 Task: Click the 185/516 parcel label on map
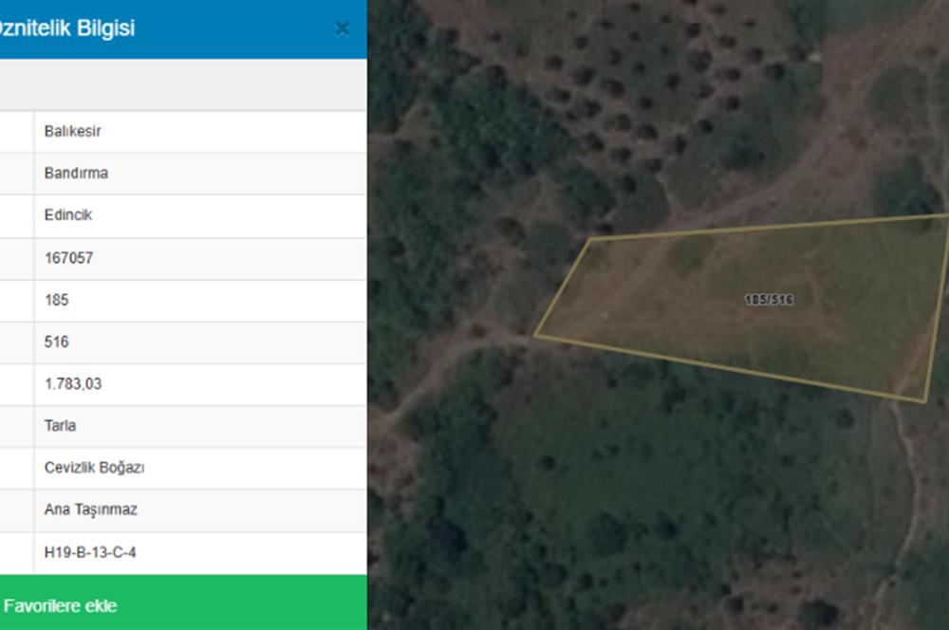click(769, 300)
